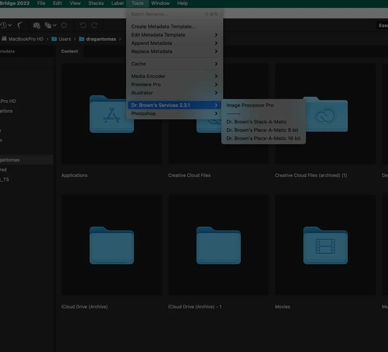Open the Help menu
Image resolution: width=388 pixels, height=352 pixels.
pyautogui.click(x=183, y=3)
